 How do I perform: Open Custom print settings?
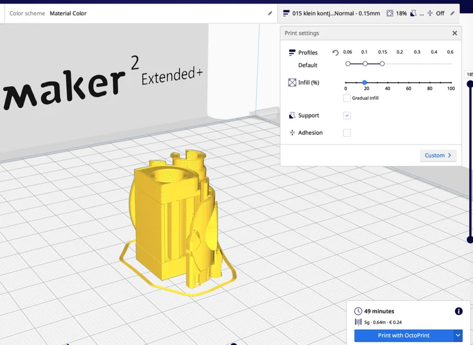(438, 156)
